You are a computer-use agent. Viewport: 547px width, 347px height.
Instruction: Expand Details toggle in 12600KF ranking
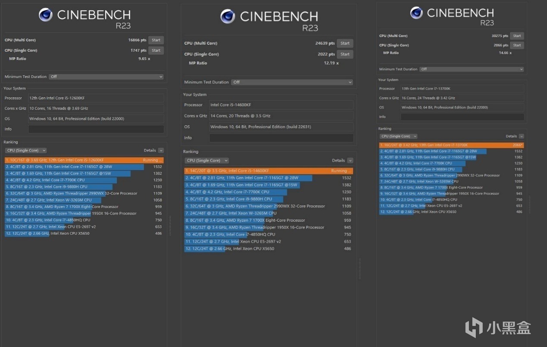(161, 150)
